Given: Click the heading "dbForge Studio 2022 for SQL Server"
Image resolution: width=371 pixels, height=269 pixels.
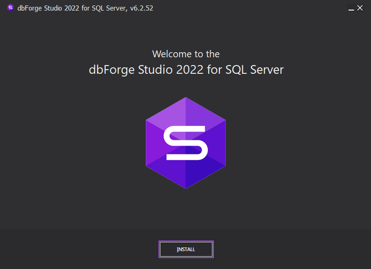Looking at the screenshot, I should tap(186, 70).
